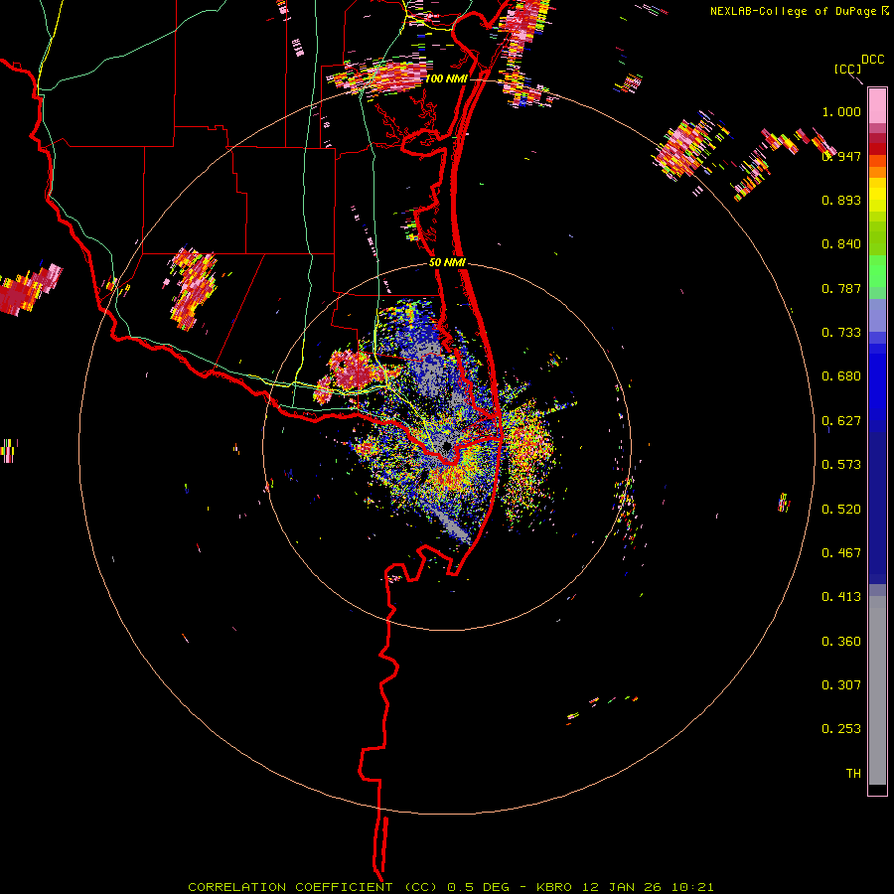Screen dimensions: 894x894
Task: Click the gray lower segment of color bar
Action: click(877, 690)
